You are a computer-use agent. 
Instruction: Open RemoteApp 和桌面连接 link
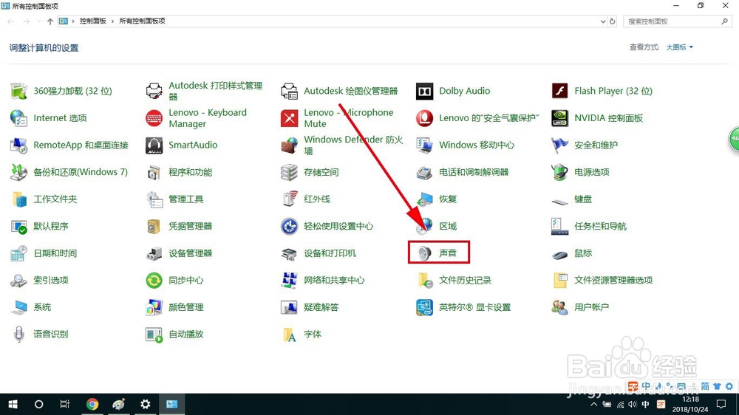pyautogui.click(x=81, y=145)
